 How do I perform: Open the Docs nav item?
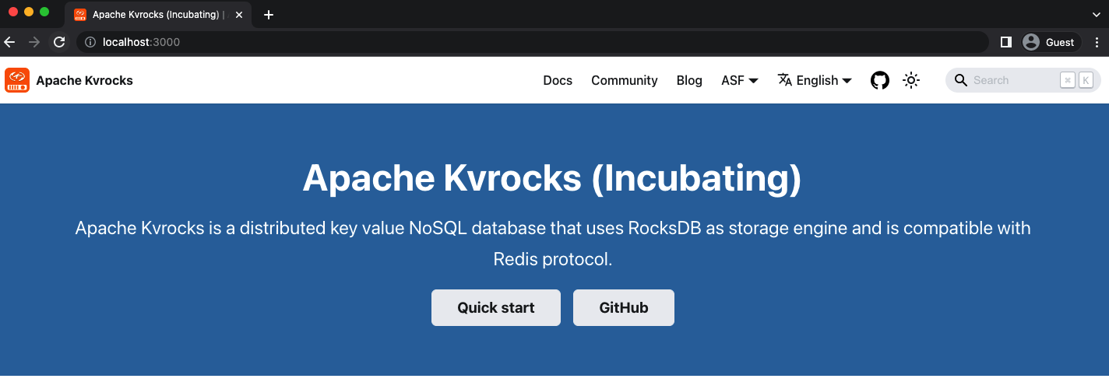coord(558,80)
